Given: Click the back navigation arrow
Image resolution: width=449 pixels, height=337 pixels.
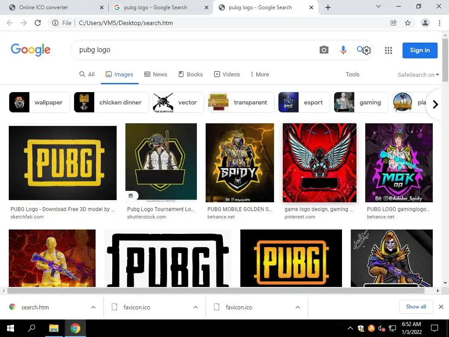Looking at the screenshot, I should coord(10,23).
